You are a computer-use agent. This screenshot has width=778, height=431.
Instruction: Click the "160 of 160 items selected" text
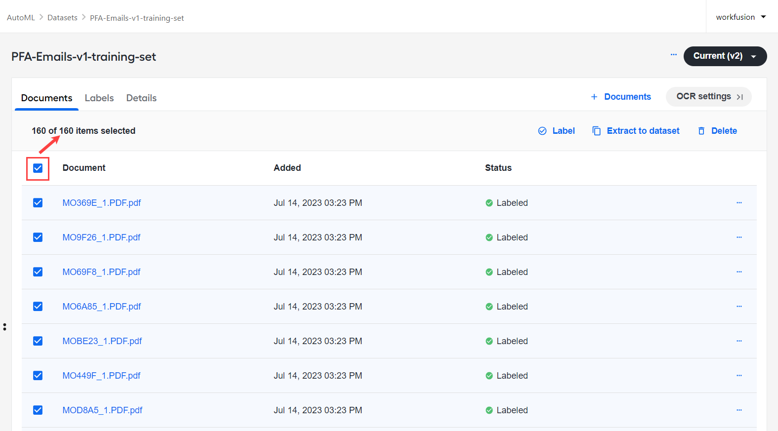[x=83, y=131]
